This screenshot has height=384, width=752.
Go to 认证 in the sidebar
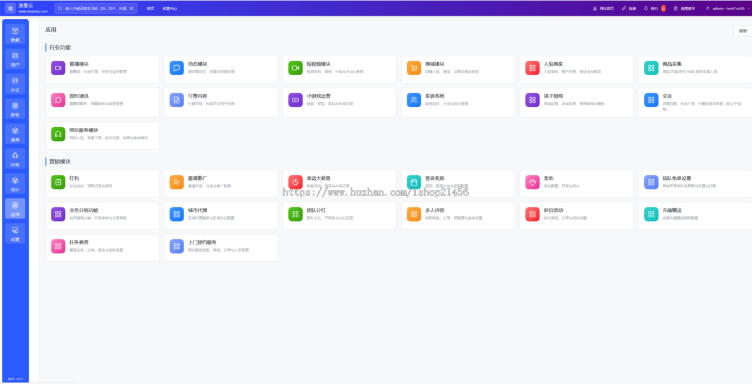coord(15,85)
